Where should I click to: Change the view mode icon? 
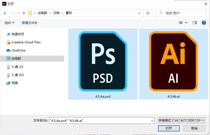tap(181, 23)
